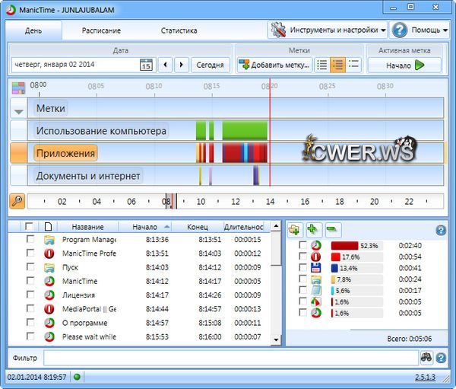Image resolution: width=456 pixels, height=389 pixels.
Task: Select the first tag list view icon
Action: click(322, 65)
